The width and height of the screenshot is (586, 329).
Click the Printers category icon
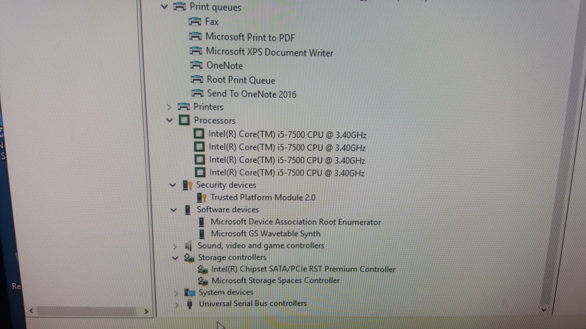point(184,107)
